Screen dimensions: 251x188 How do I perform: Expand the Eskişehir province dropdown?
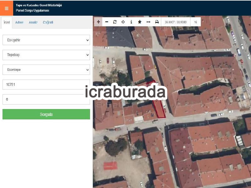(46, 40)
